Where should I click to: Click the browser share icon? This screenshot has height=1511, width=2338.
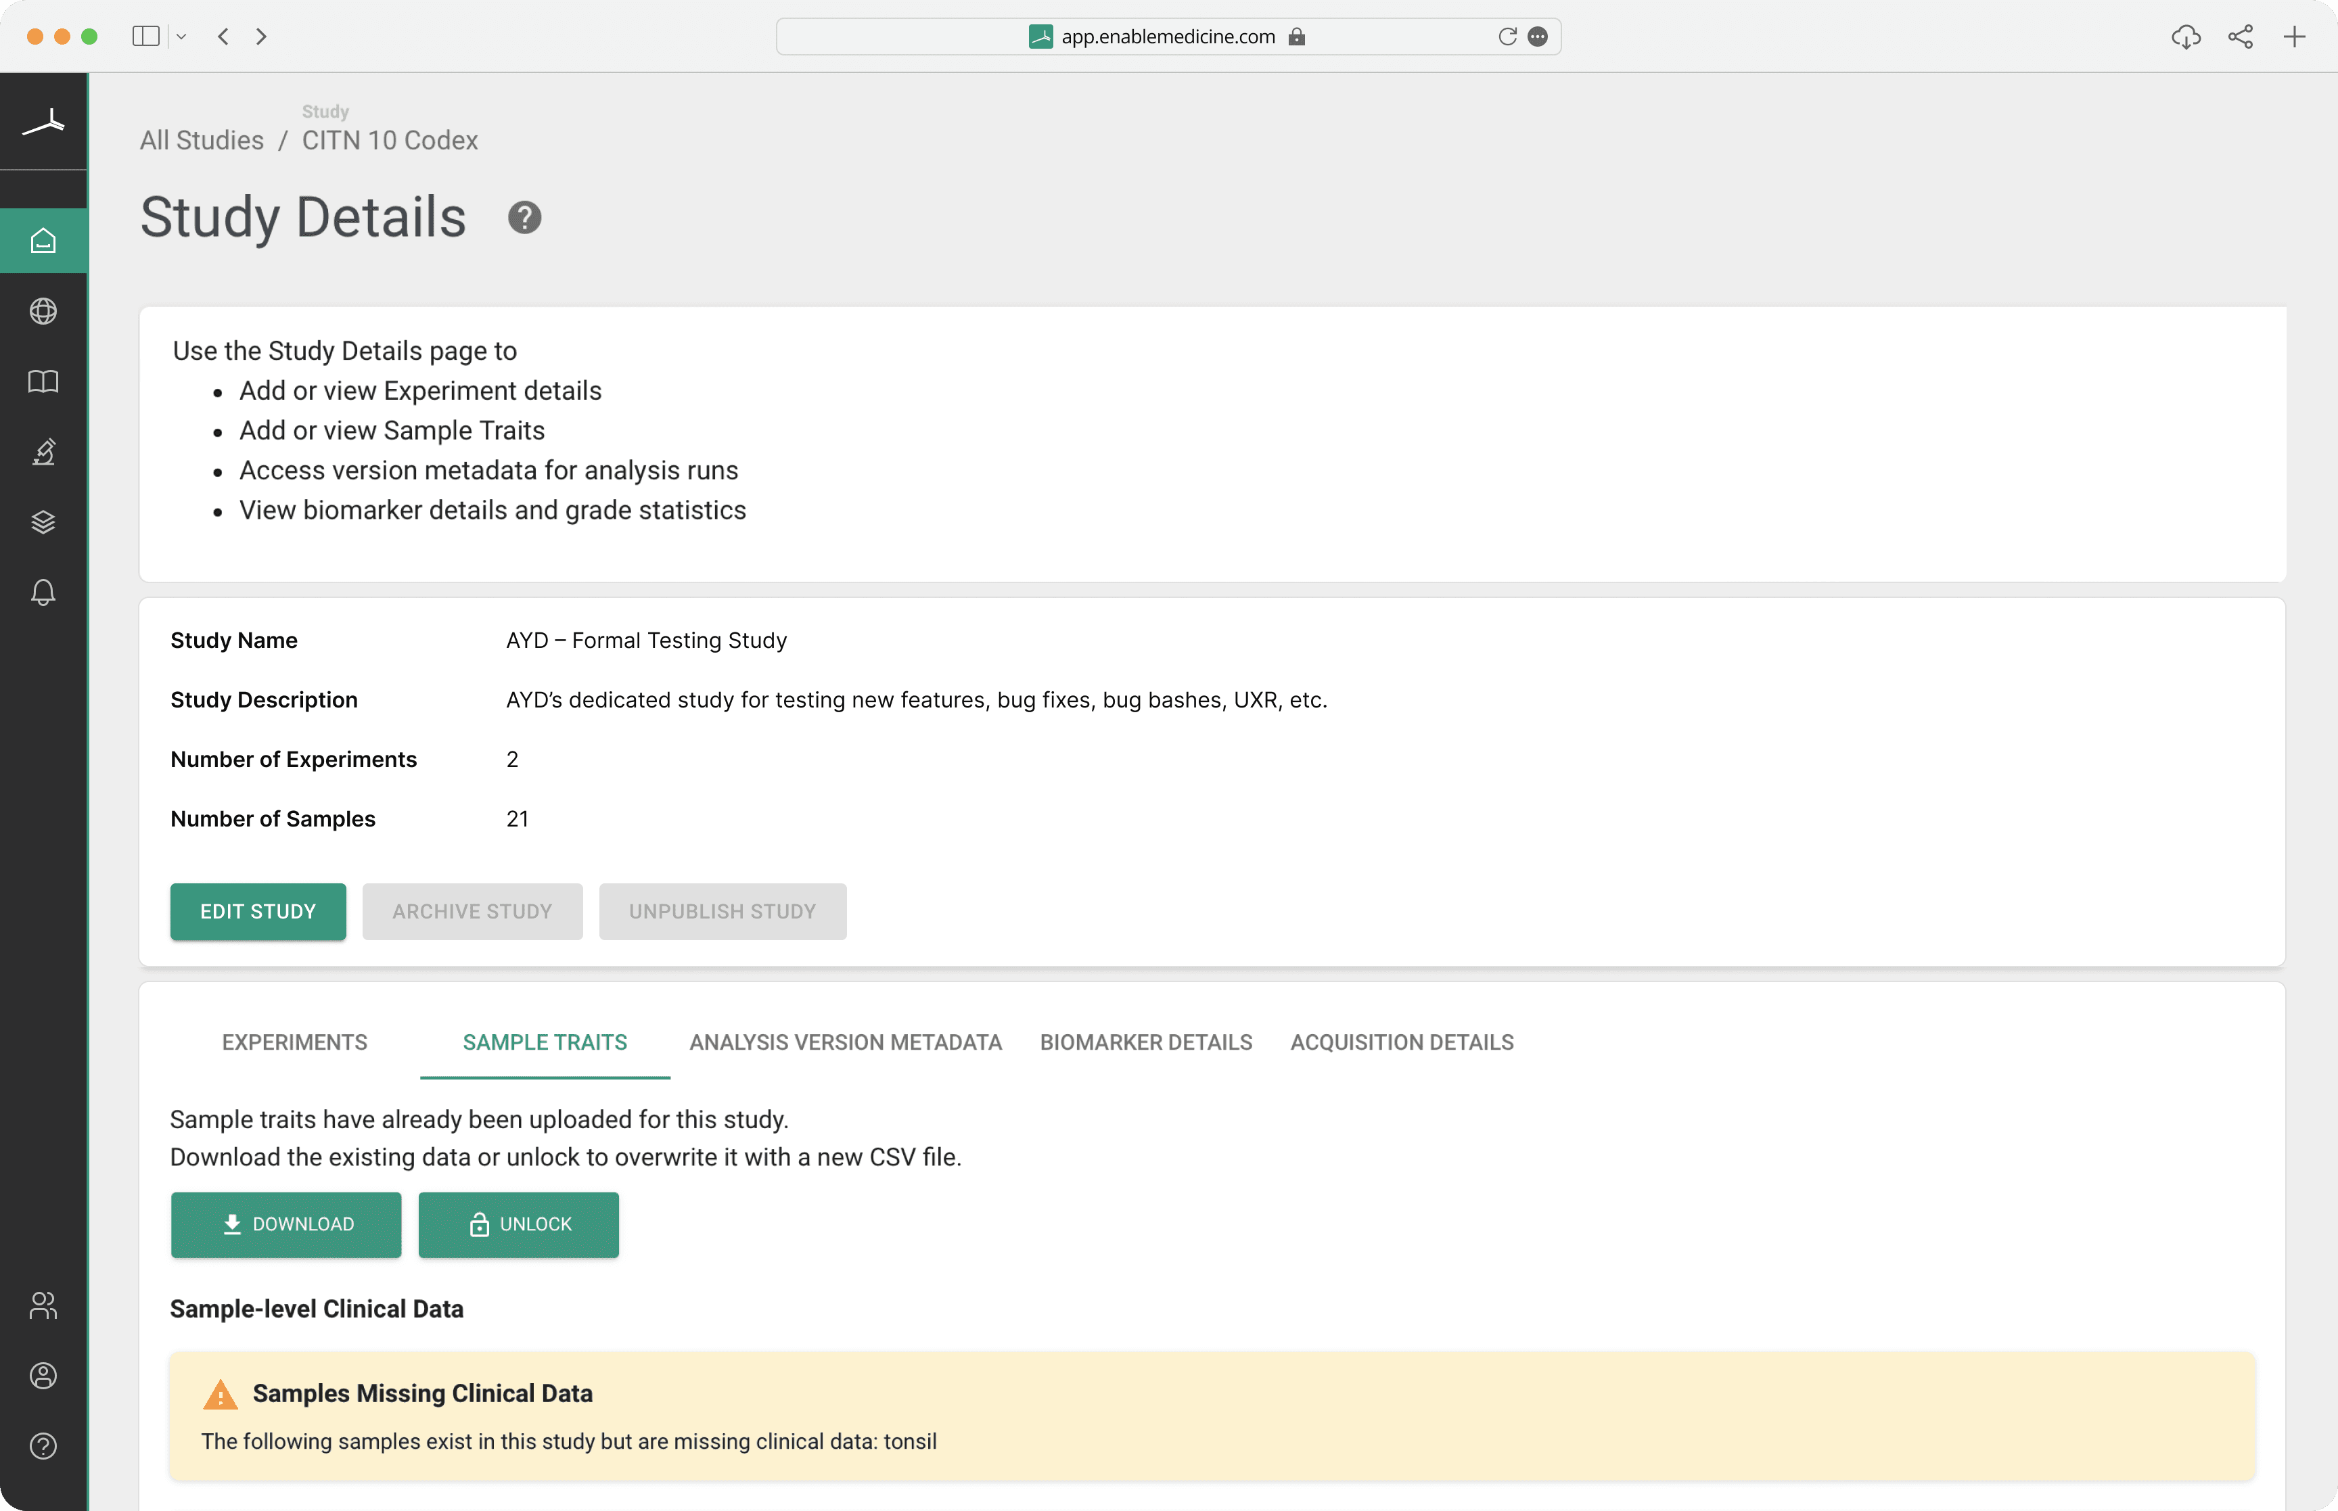click(x=2241, y=37)
